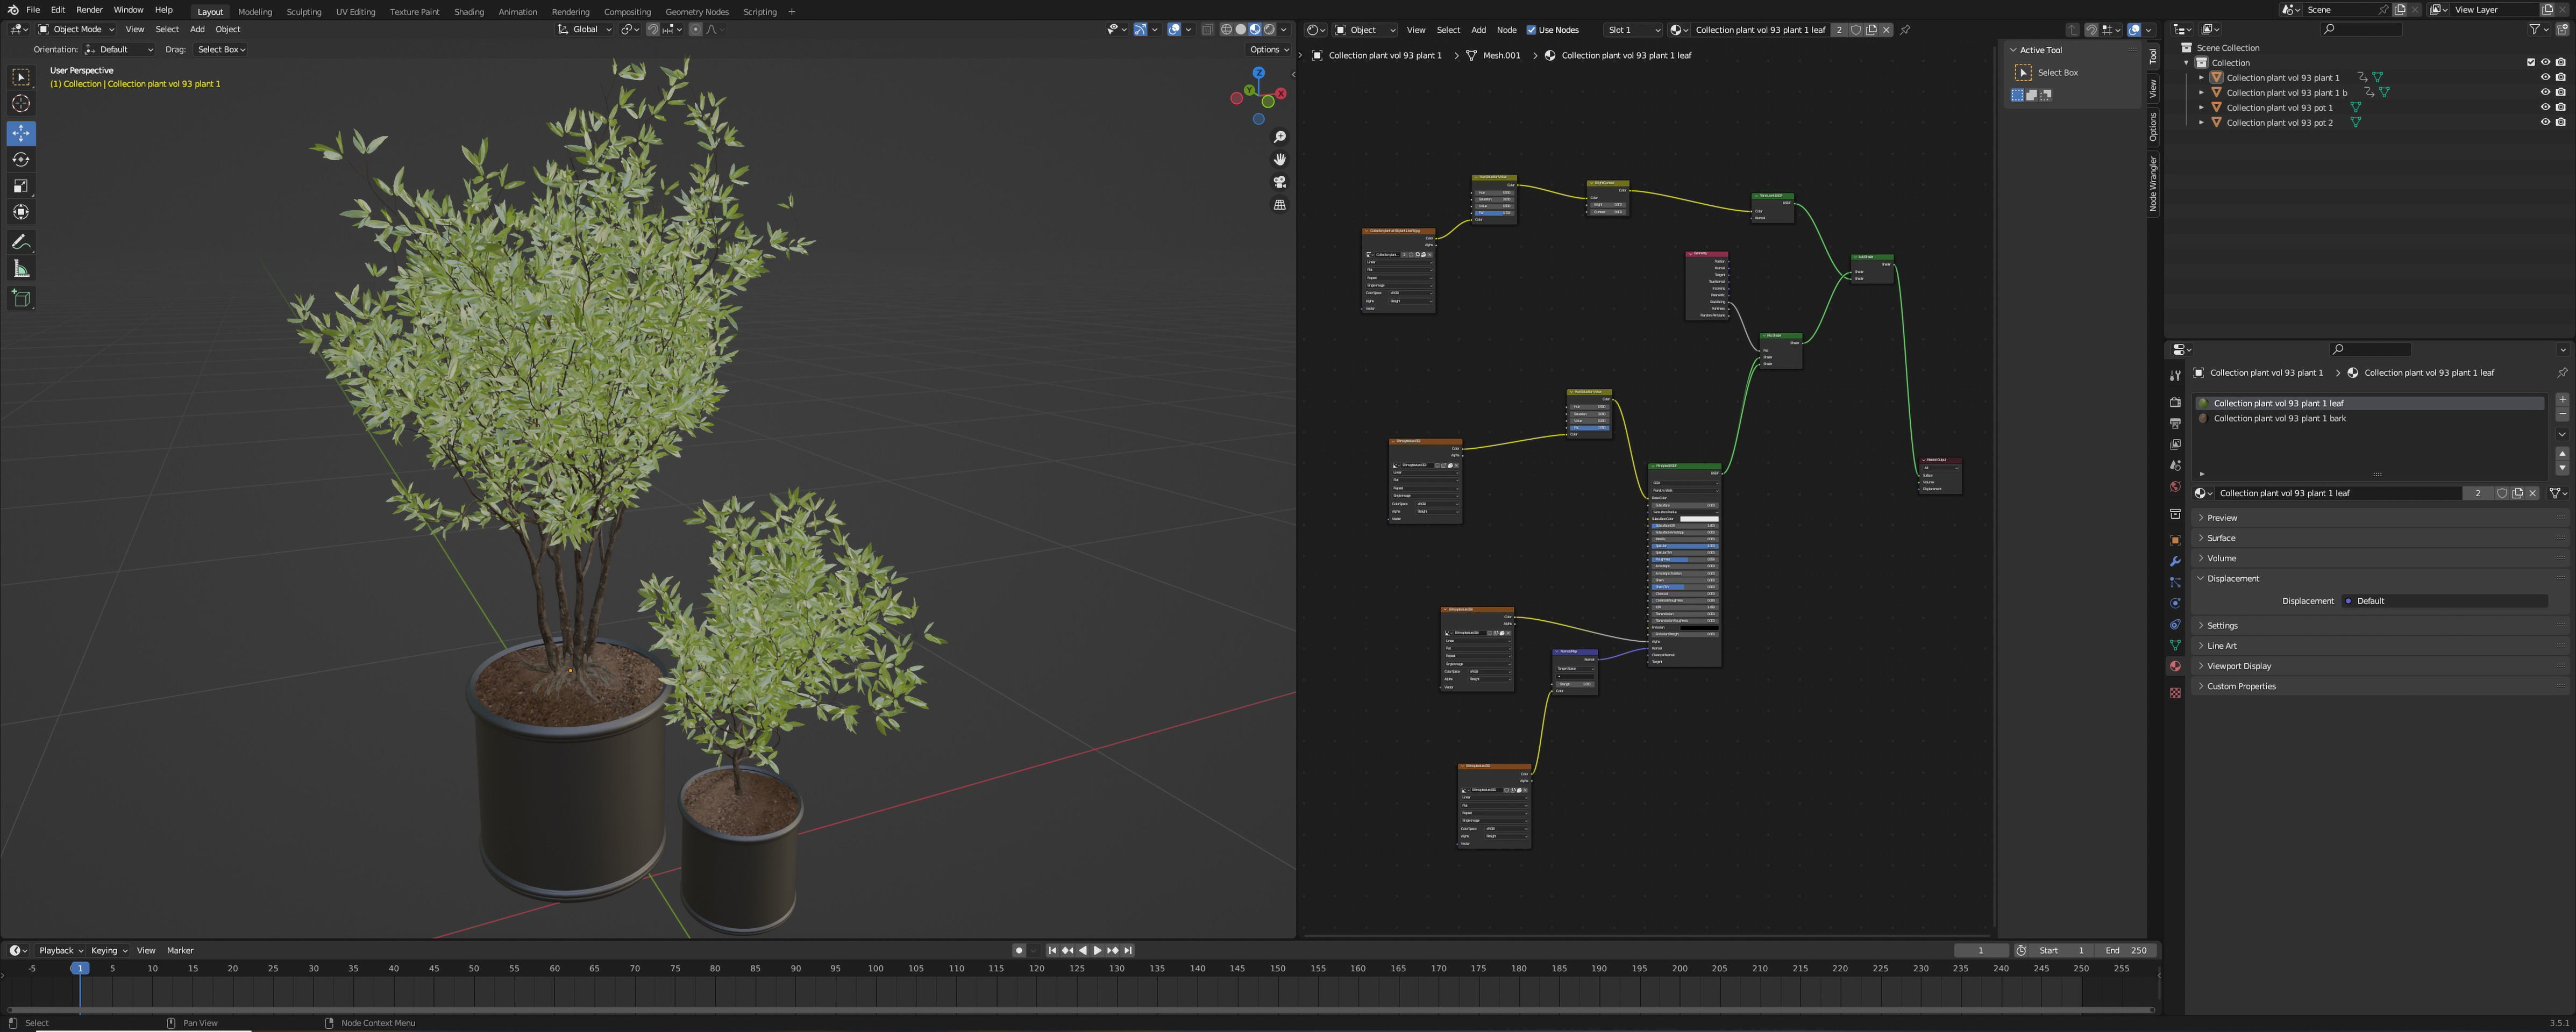Screen dimensions: 2576x1032
Task: Switch to the UV Editing workspace tab
Action: click(355, 12)
